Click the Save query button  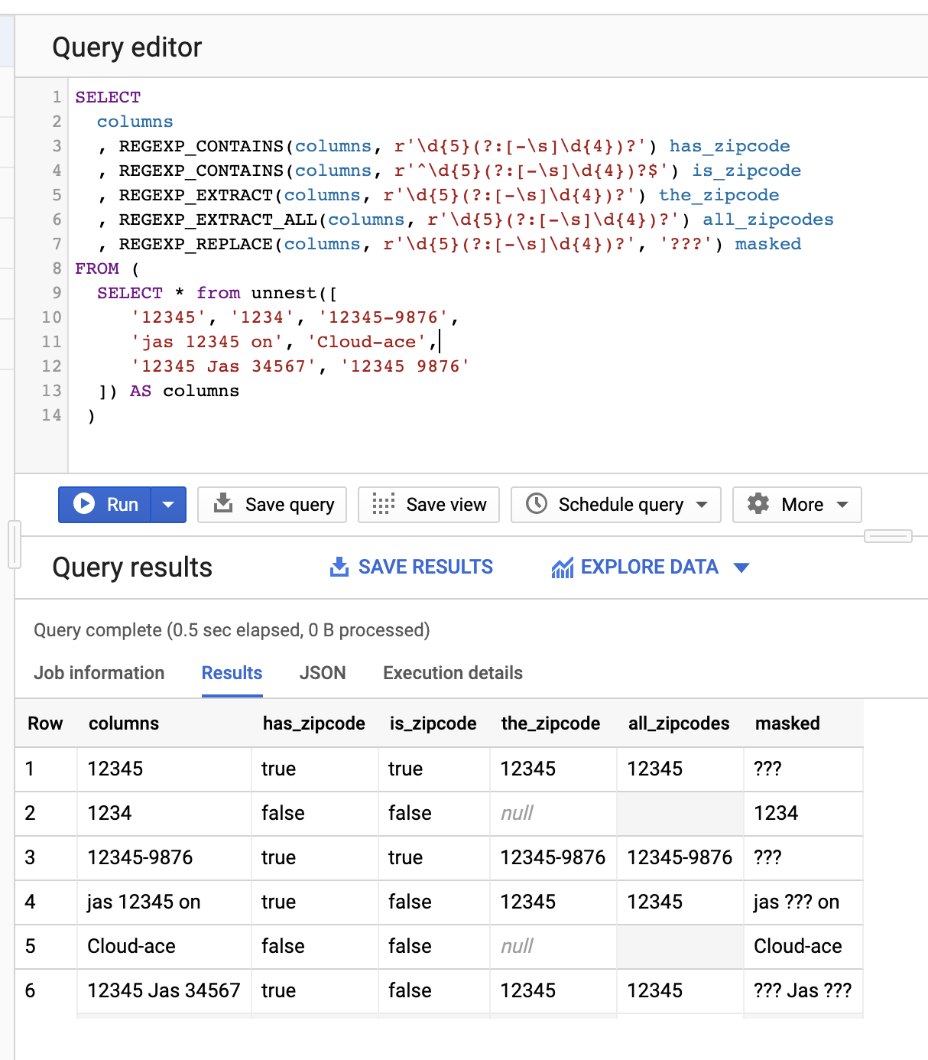(271, 504)
